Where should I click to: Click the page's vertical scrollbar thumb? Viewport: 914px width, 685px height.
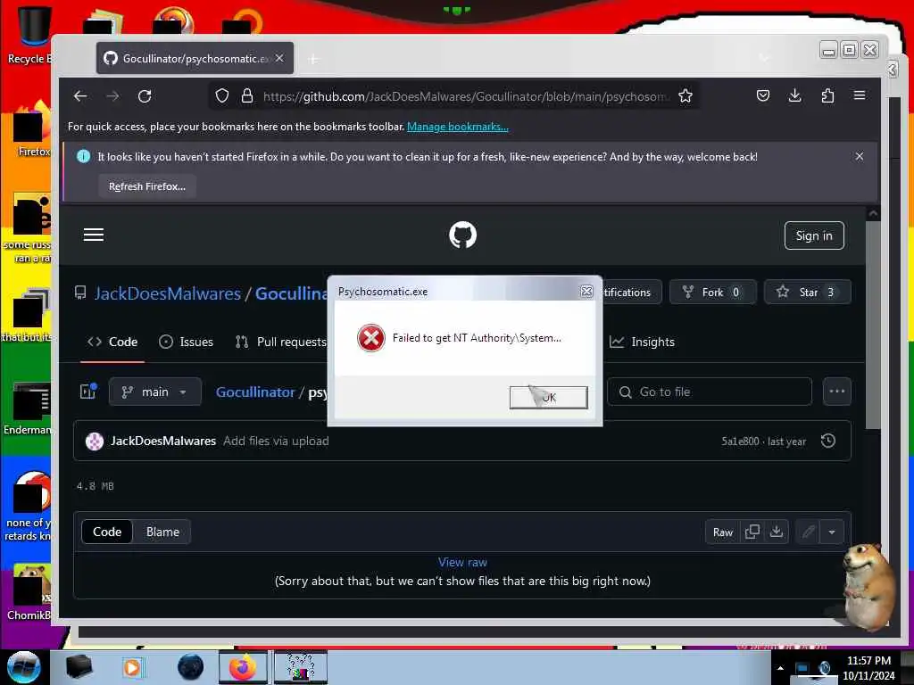[x=872, y=326]
